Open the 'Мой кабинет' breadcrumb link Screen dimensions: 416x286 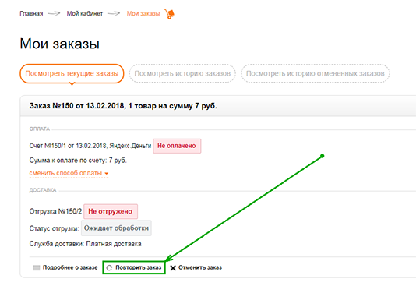[x=85, y=13]
